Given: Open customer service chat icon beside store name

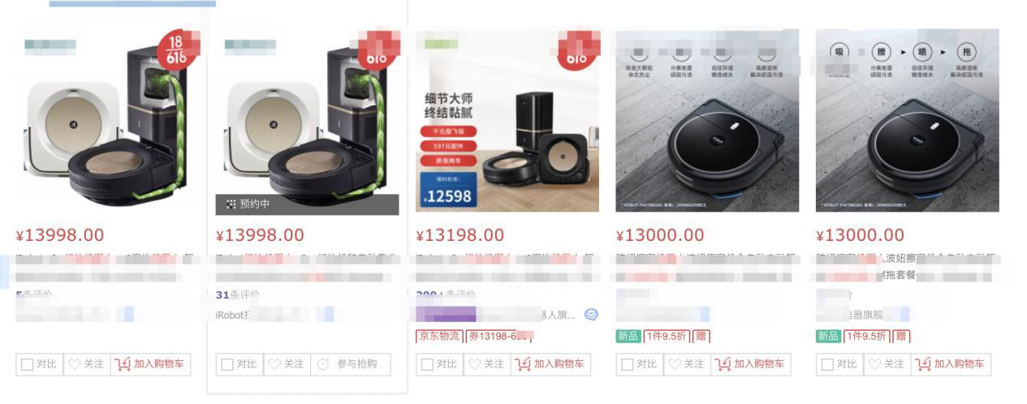Looking at the screenshot, I should (591, 315).
